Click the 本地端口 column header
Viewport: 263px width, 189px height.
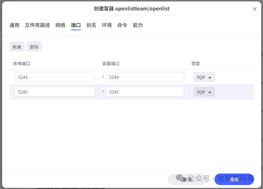click(22, 64)
